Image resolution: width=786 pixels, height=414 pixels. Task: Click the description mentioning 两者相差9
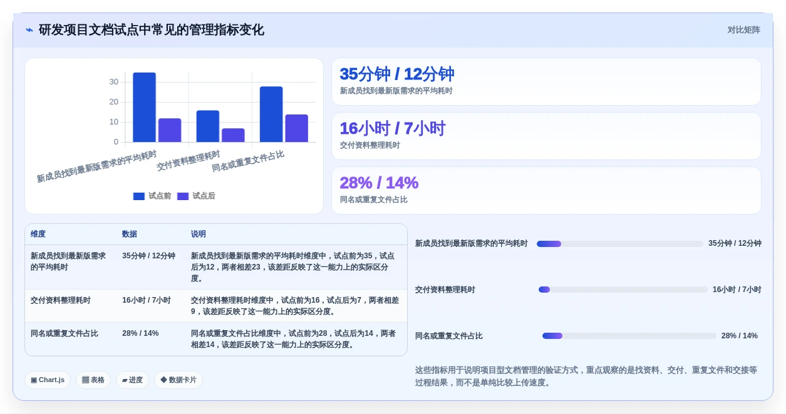[x=295, y=306]
